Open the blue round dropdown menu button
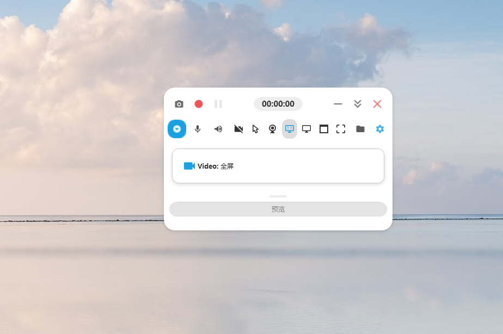 tap(177, 129)
